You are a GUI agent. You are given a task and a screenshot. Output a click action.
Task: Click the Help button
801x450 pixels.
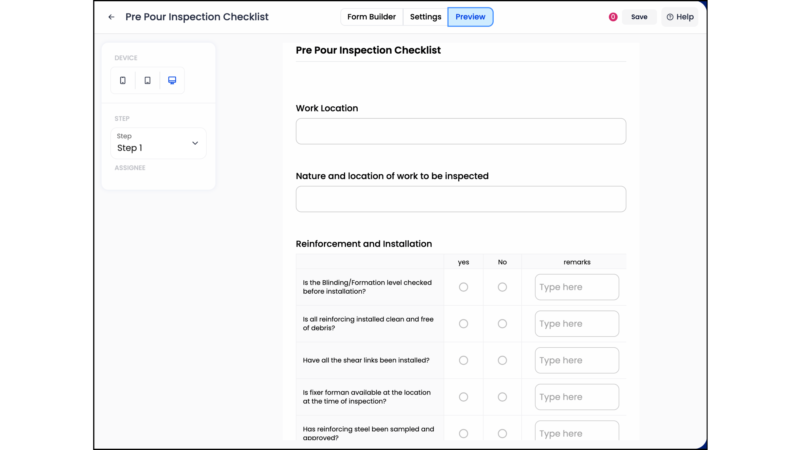tap(680, 17)
